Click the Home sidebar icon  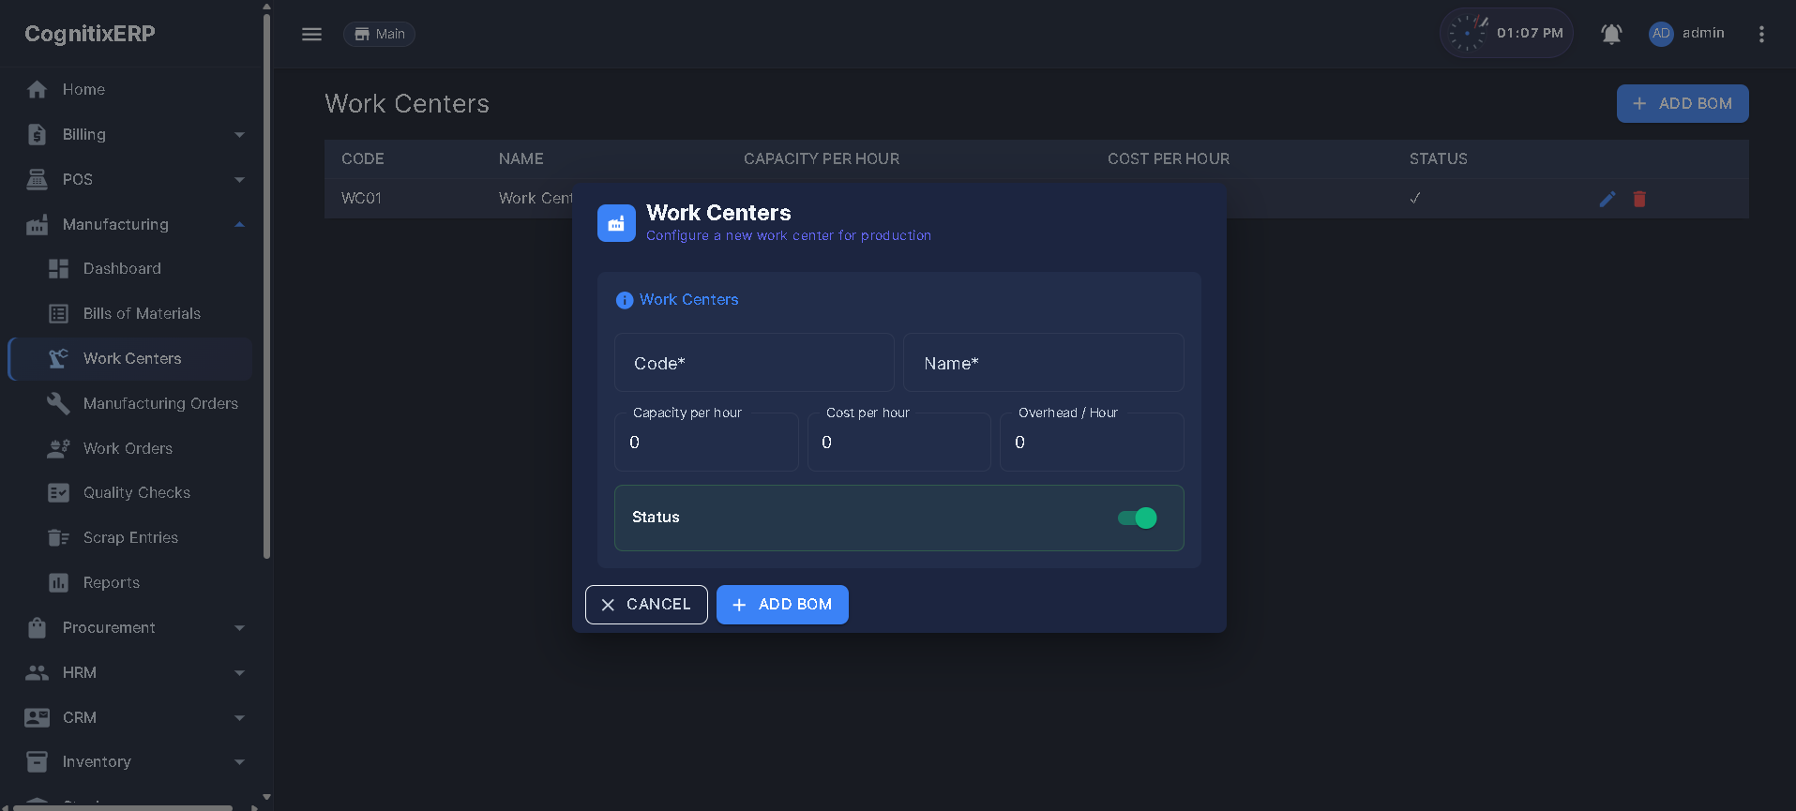38,89
